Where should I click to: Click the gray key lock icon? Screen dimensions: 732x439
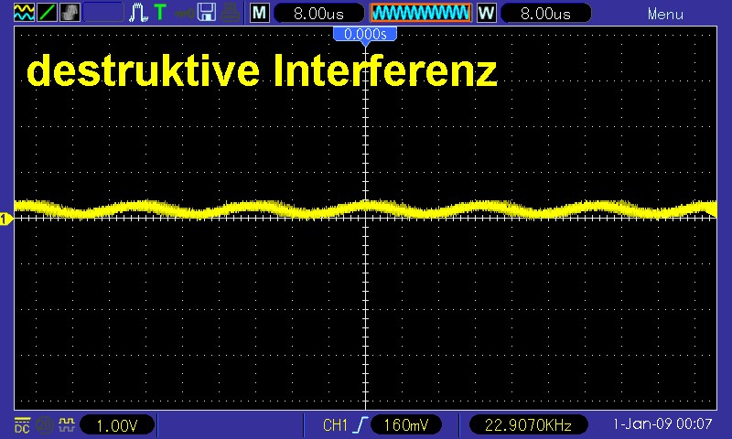(x=185, y=13)
